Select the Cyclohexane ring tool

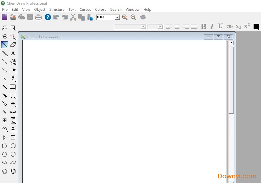click(x=13, y=146)
